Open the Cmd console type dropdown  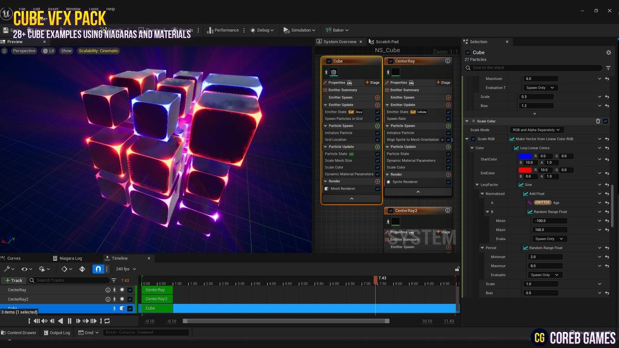pyautogui.click(x=88, y=333)
